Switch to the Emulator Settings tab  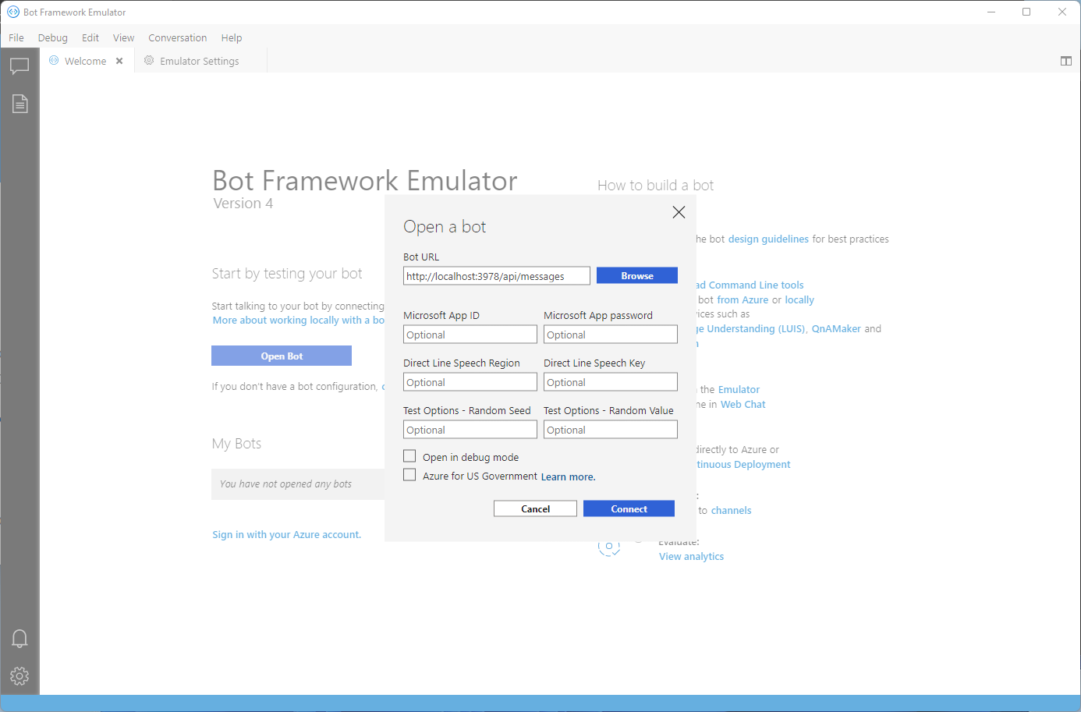tap(200, 61)
